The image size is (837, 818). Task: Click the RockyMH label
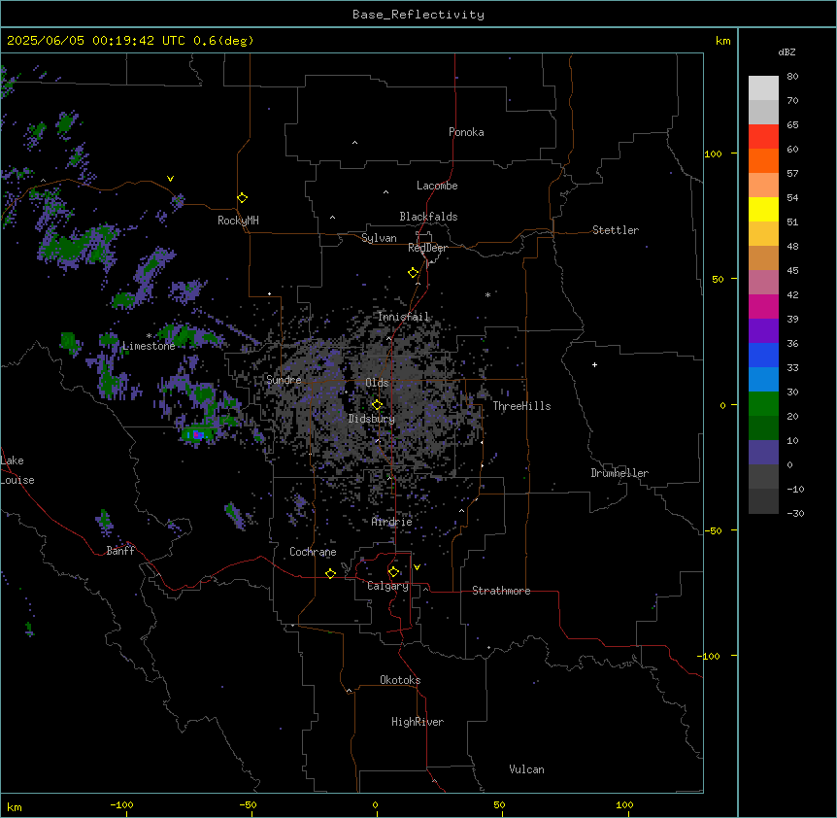(238, 221)
